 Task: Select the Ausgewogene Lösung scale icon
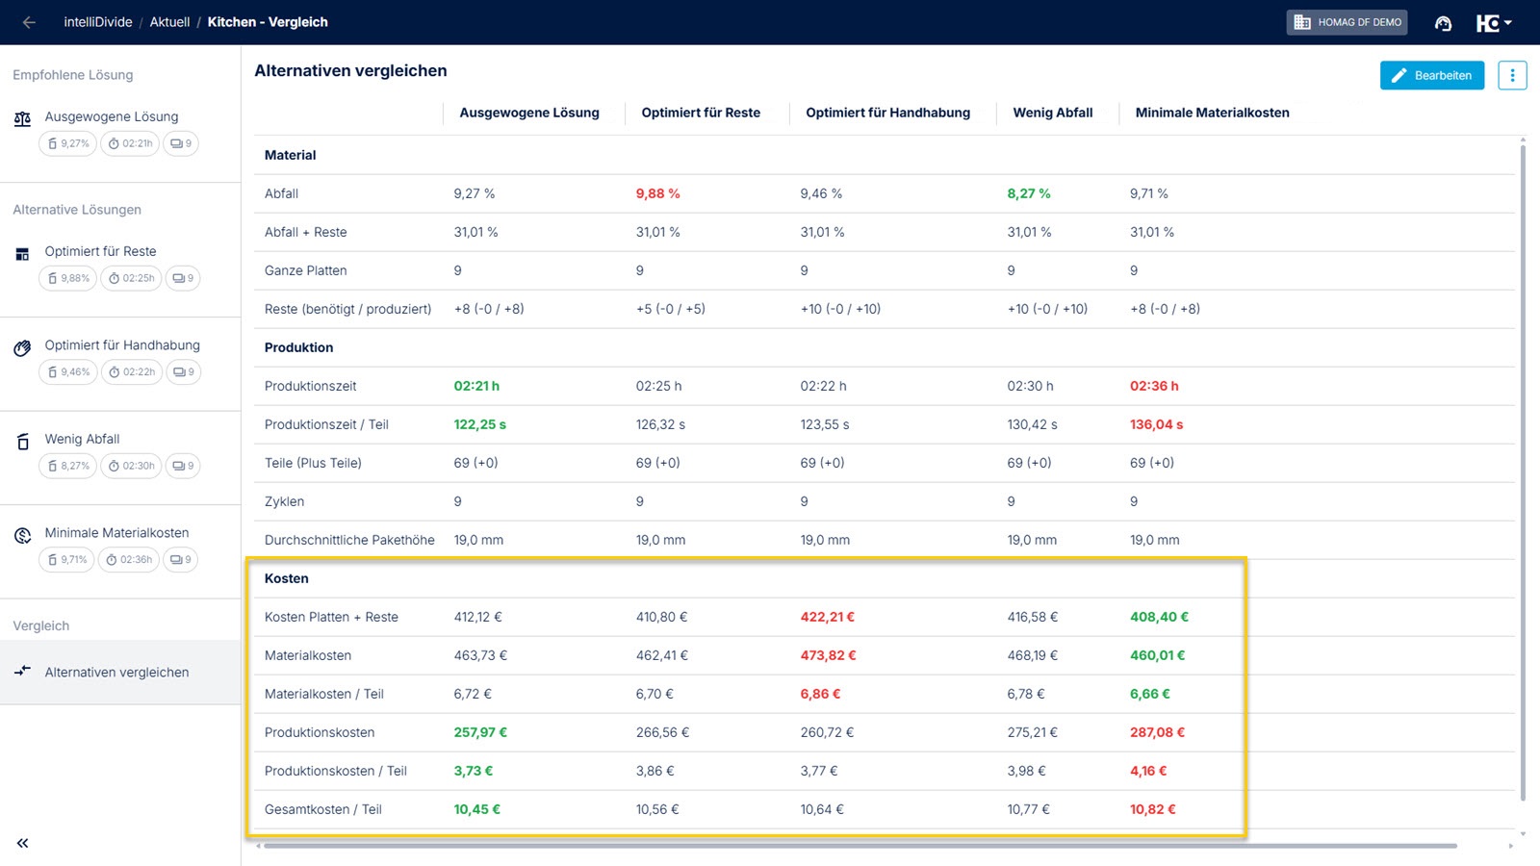pyautogui.click(x=22, y=119)
